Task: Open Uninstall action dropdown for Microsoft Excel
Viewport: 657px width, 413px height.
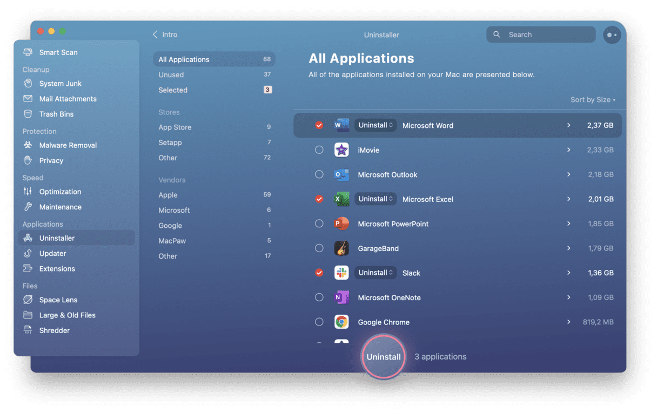Action: pos(376,199)
